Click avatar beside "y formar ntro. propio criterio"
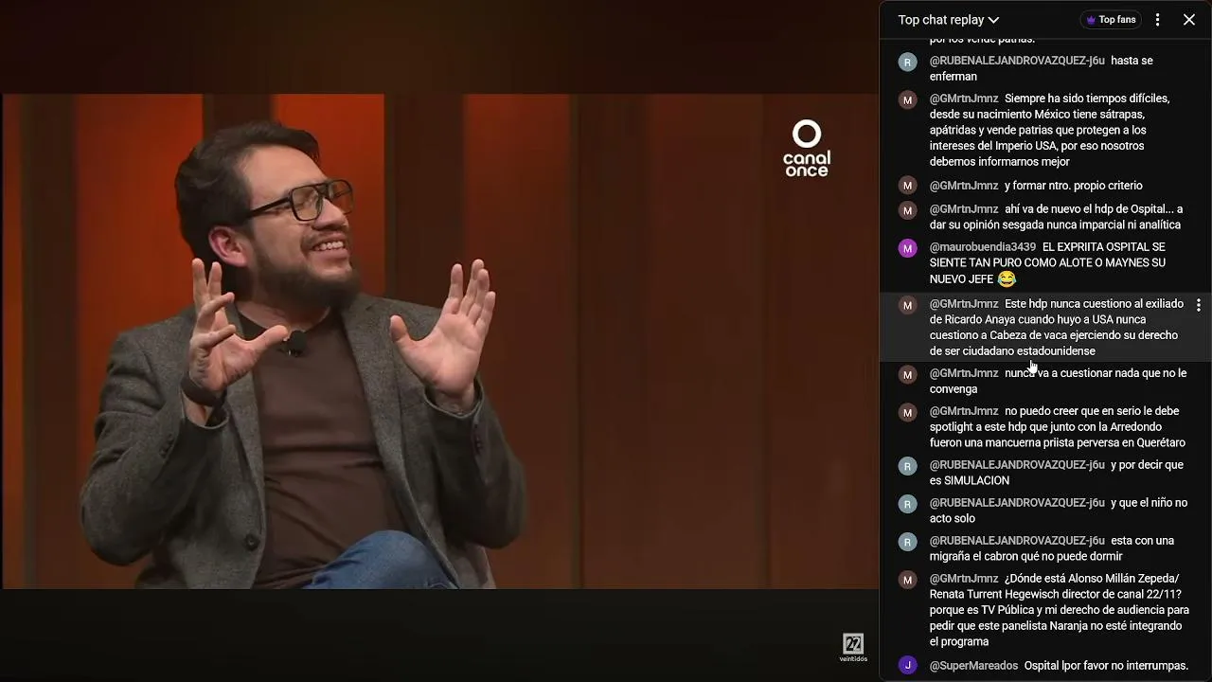Image resolution: width=1212 pixels, height=682 pixels. (908, 186)
